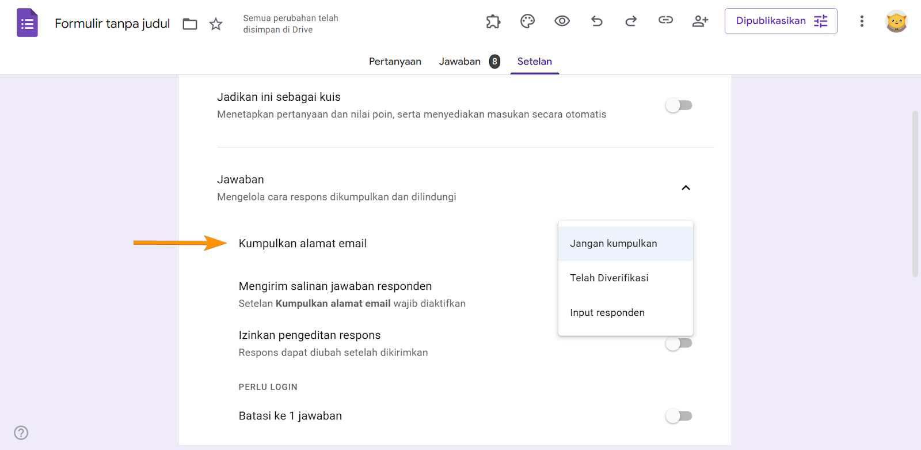The width and height of the screenshot is (921, 450).
Task: Open the three-dot more options menu
Action: (x=862, y=21)
